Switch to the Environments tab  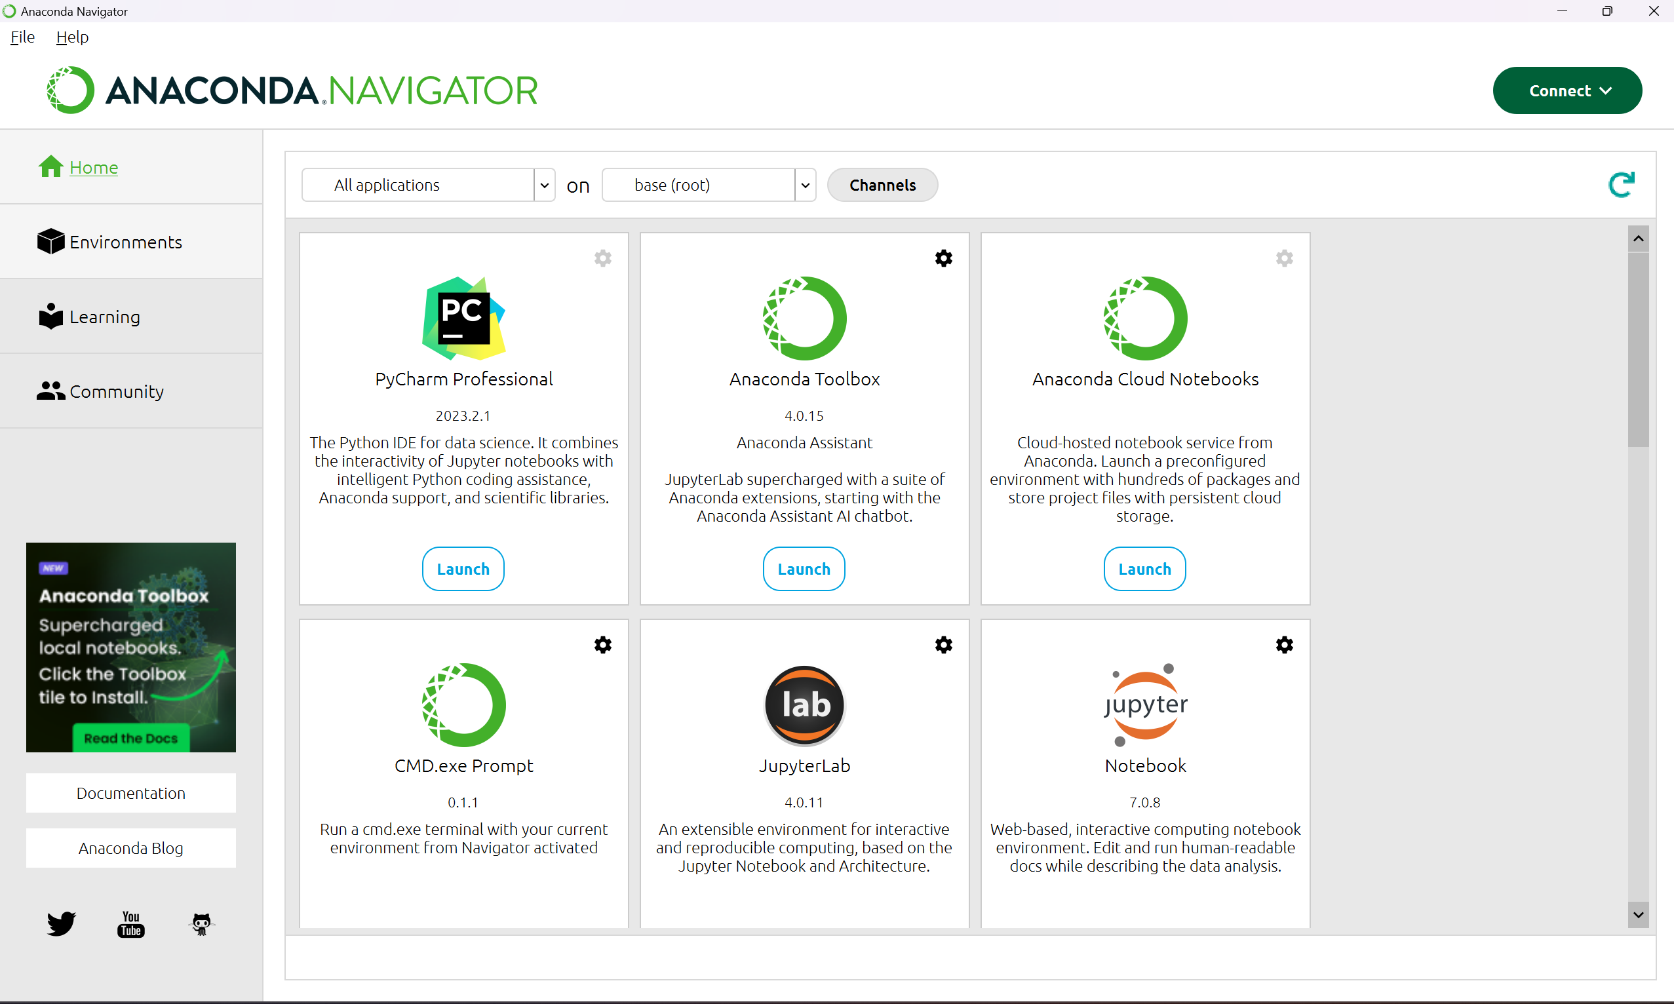pyautogui.click(x=125, y=242)
